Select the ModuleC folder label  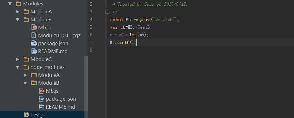point(41,59)
